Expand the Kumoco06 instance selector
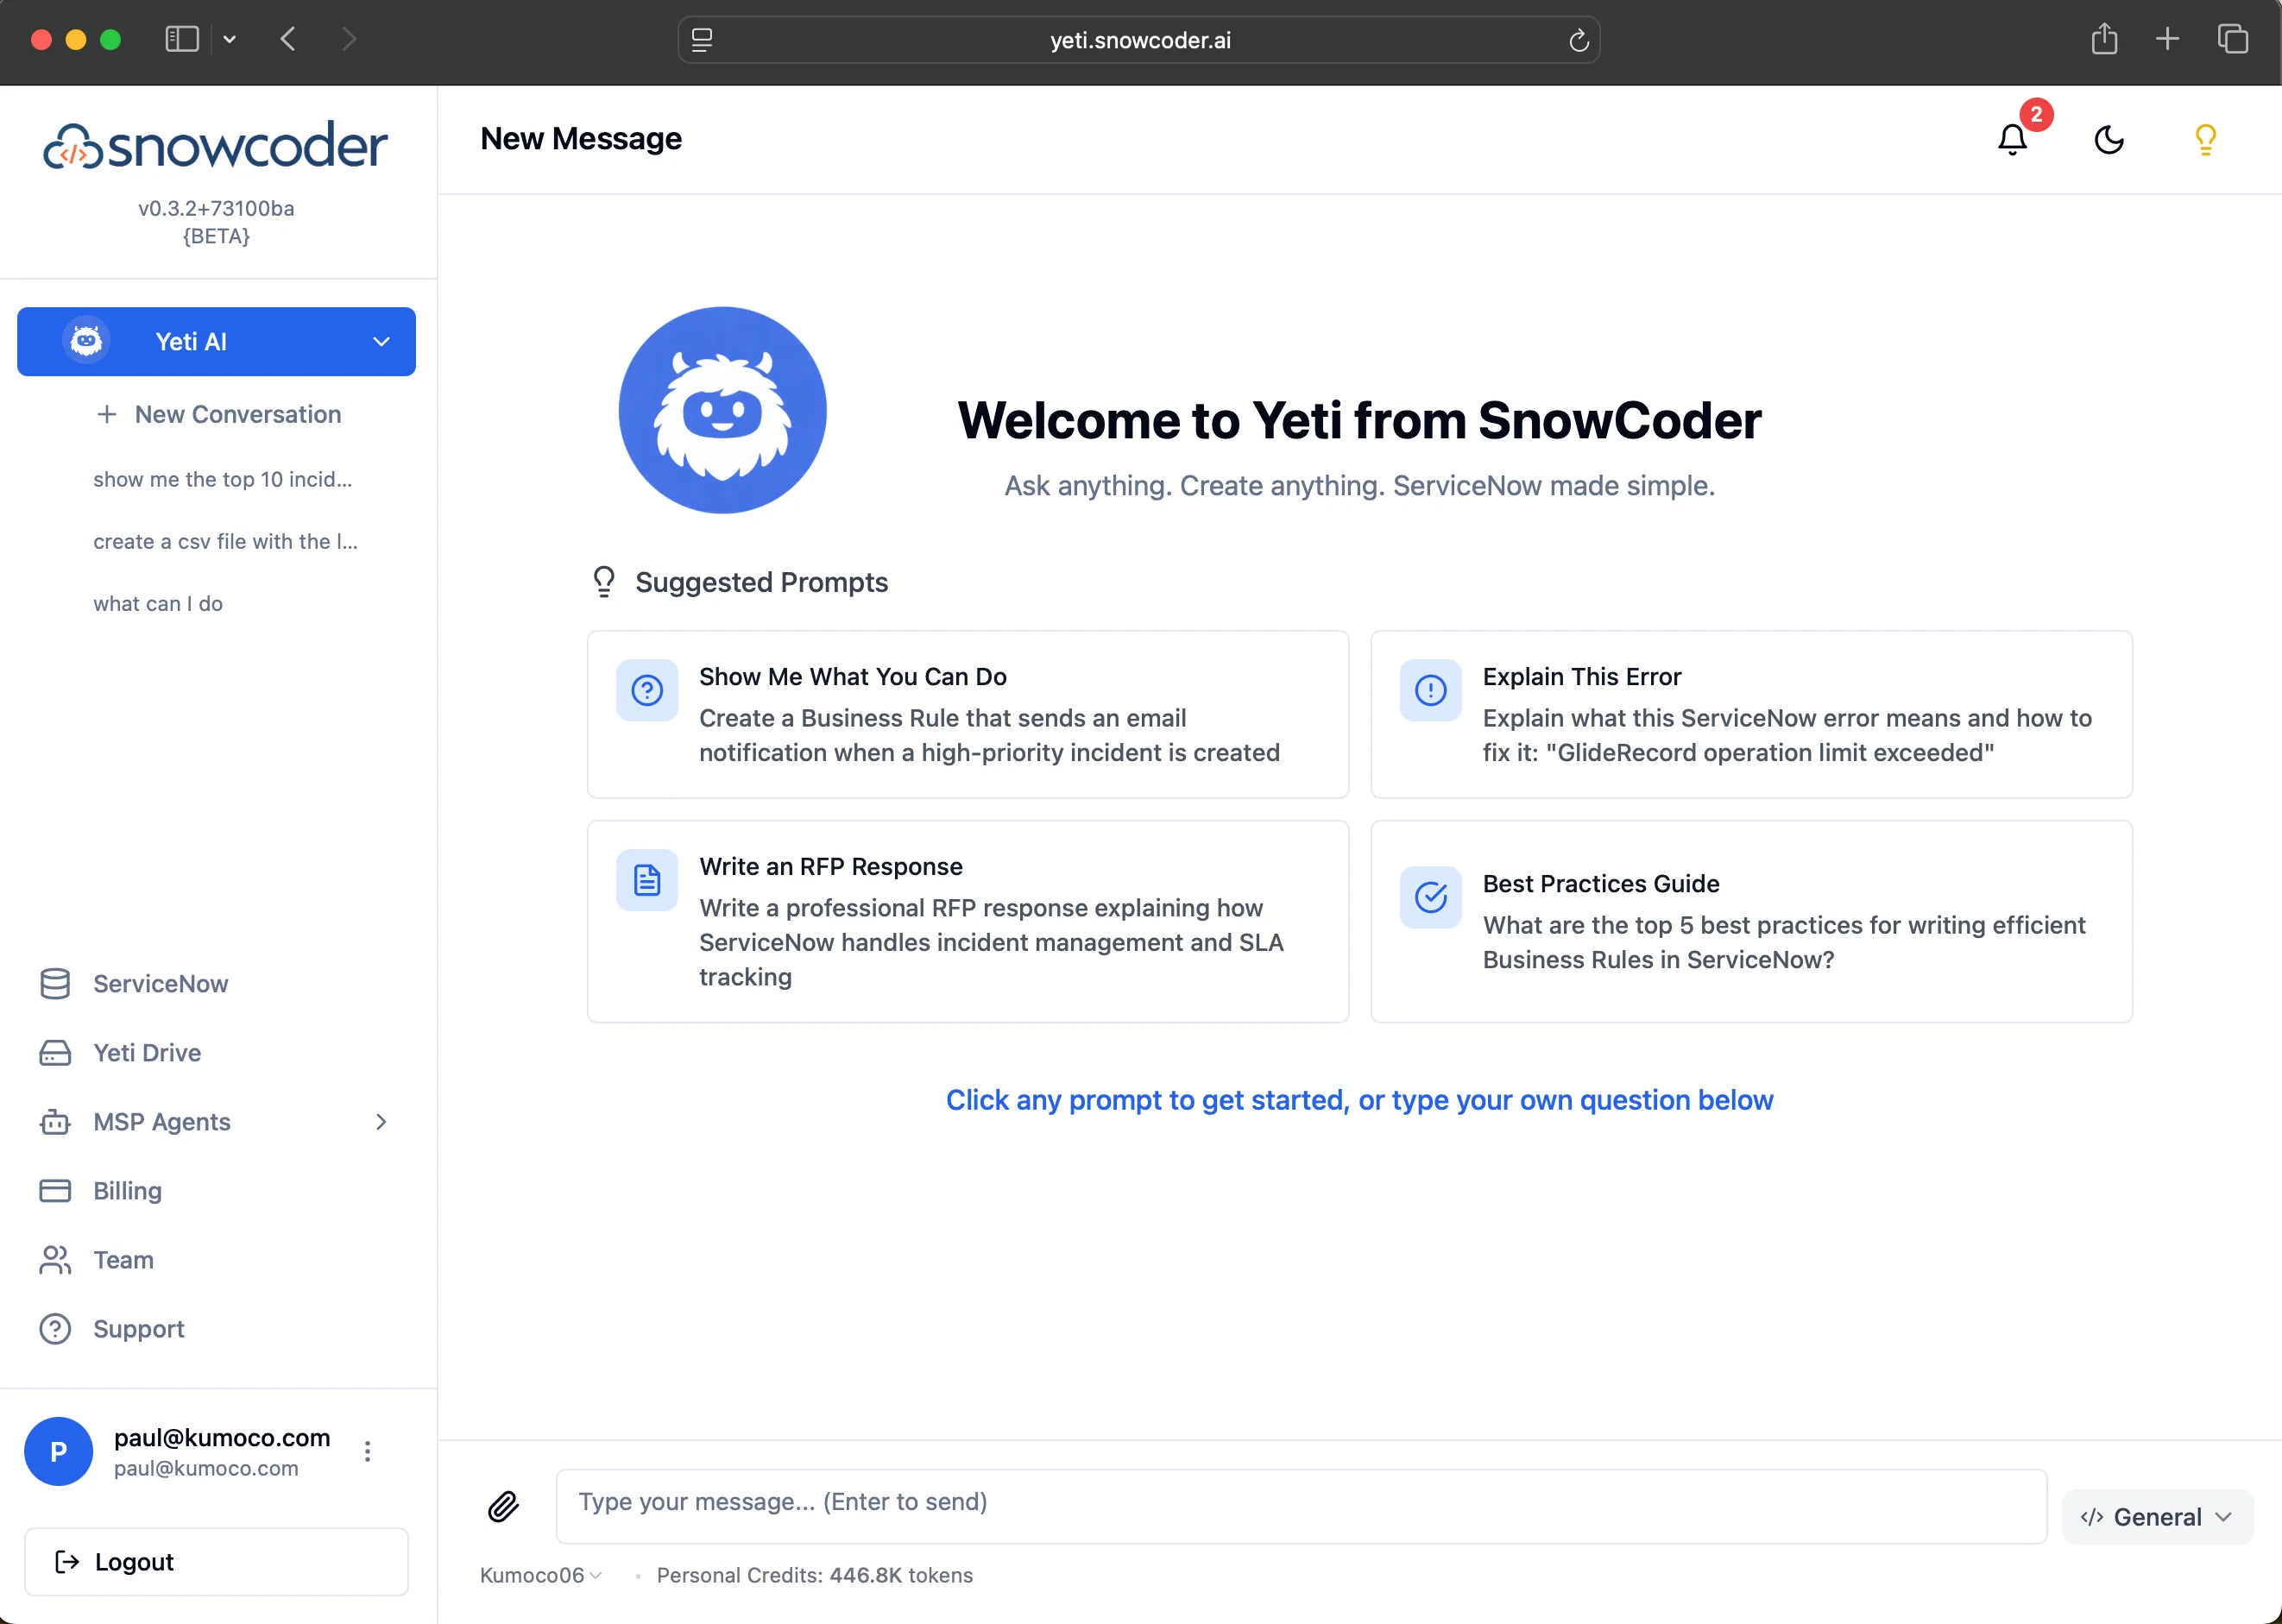2282x1624 pixels. (x=539, y=1575)
